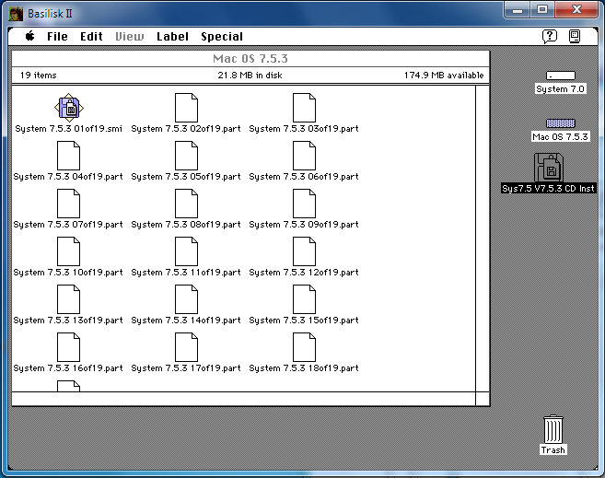This screenshot has height=478, width=605.
Task: Select System 7.5.3 18of19.part file icon
Action: click(x=304, y=347)
